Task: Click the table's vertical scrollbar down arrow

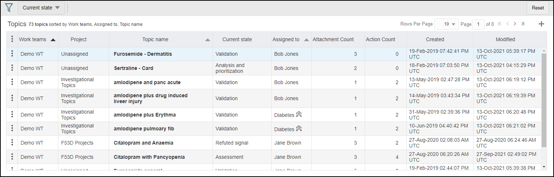Action: (x=544, y=167)
